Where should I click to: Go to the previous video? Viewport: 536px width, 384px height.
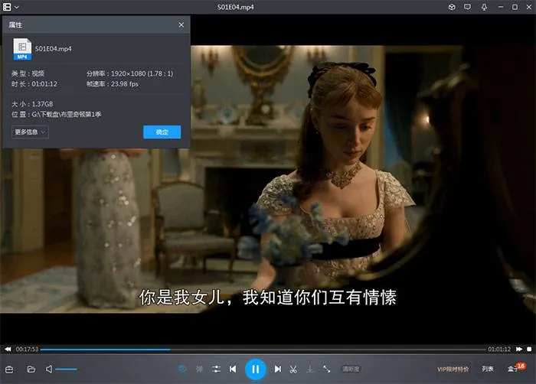[x=233, y=369]
